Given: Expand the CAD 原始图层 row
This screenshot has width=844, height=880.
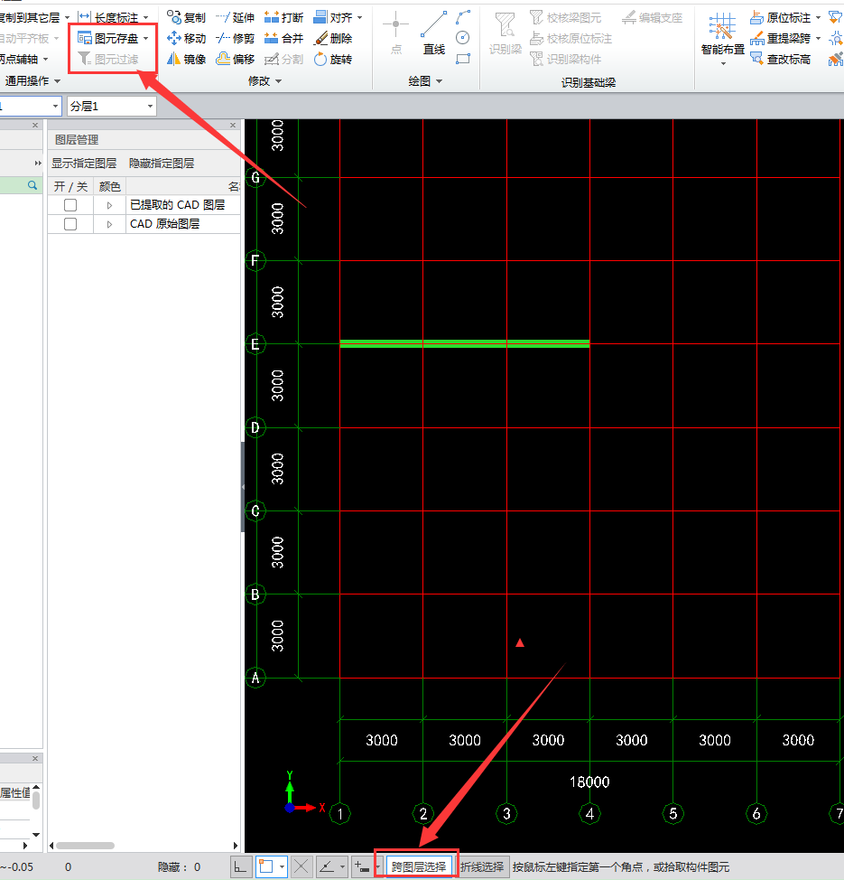Looking at the screenshot, I should point(109,224).
